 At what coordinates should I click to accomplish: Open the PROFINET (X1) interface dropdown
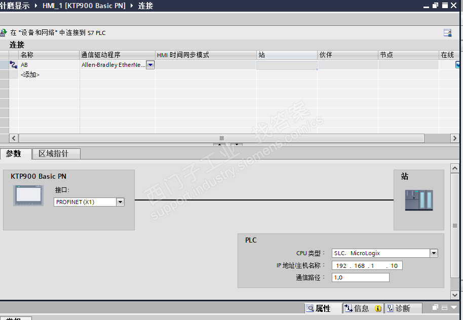(120, 202)
